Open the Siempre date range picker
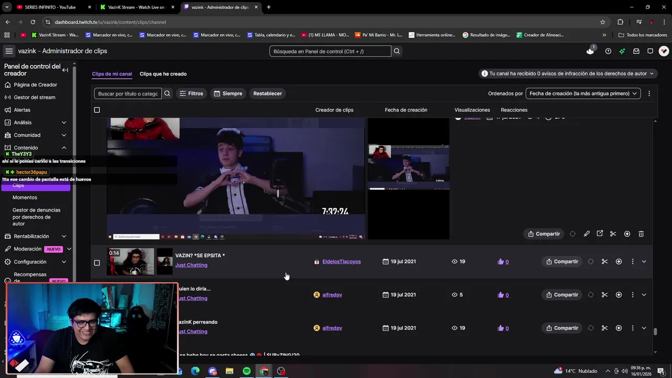The height and width of the screenshot is (378, 672). 228,93
